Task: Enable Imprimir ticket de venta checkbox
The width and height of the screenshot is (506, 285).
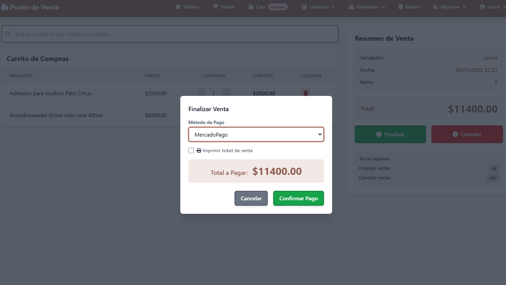Action: (191, 150)
